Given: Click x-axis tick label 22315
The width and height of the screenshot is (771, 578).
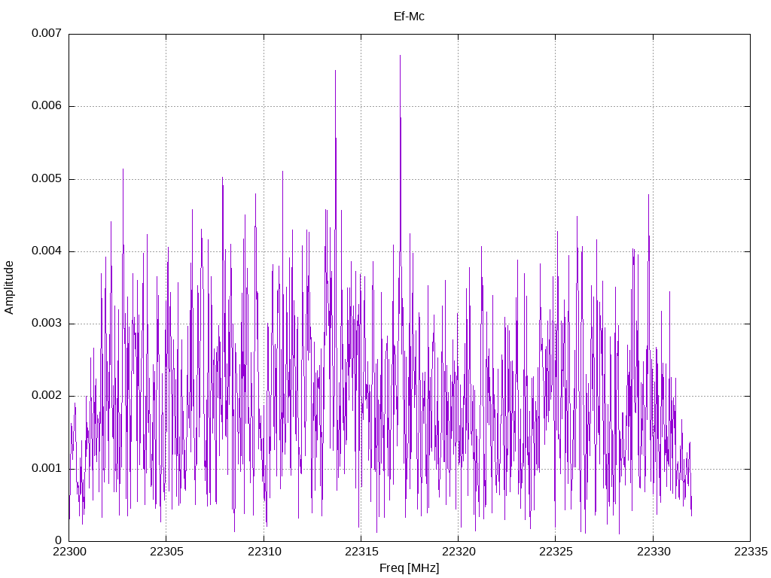Looking at the screenshot, I should (x=362, y=552).
